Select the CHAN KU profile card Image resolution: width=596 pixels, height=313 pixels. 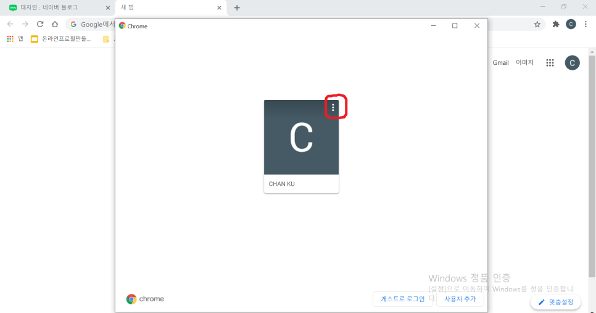pos(302,146)
